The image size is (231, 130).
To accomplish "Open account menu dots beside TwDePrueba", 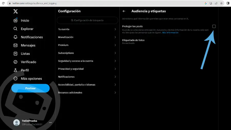I will point(50,123).
